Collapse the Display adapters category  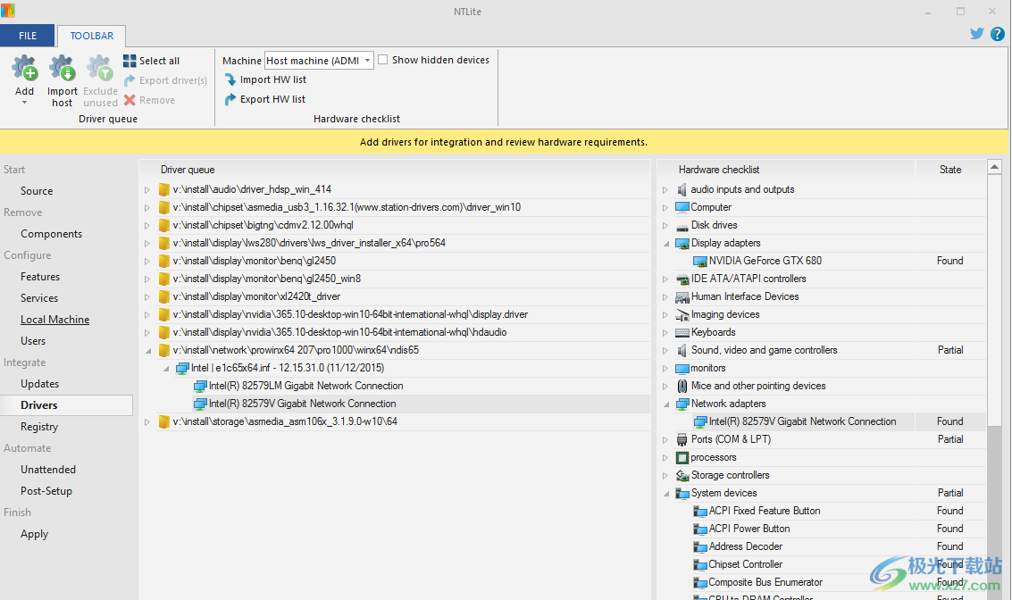click(x=666, y=244)
